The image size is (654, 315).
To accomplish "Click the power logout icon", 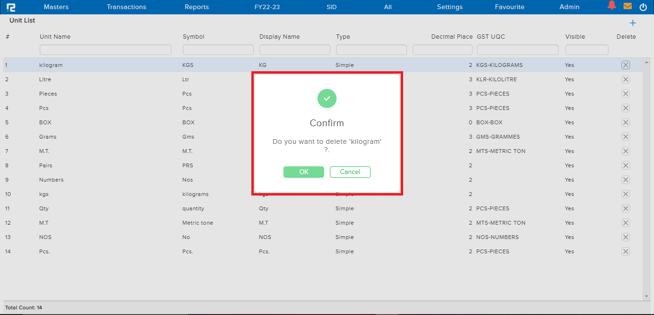I will (643, 7).
